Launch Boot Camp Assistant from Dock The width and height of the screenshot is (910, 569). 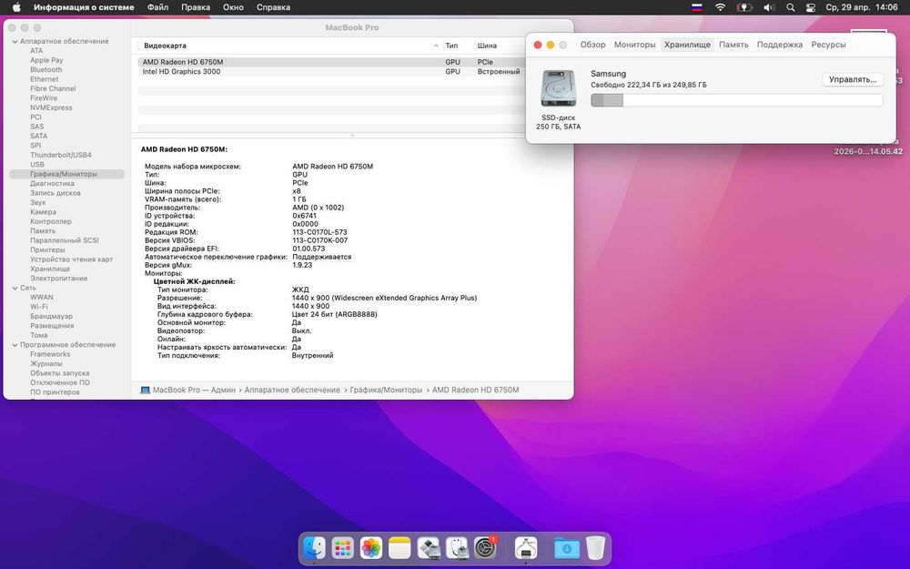click(429, 547)
